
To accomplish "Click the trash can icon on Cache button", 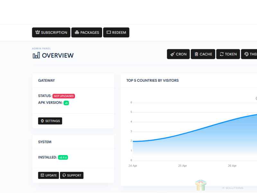I will (x=196, y=54).
